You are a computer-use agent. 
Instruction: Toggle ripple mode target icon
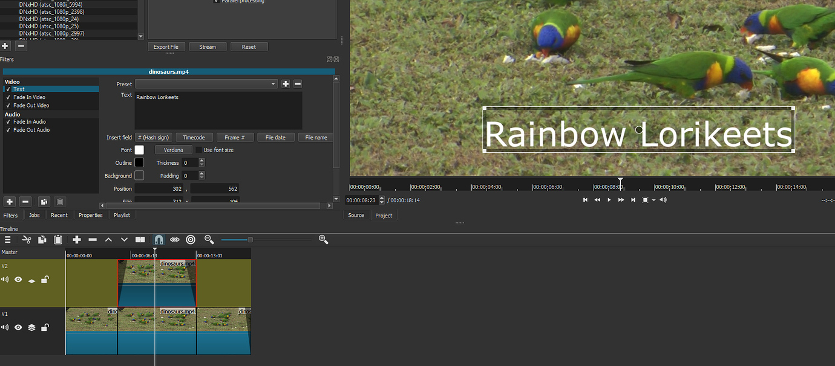click(191, 240)
